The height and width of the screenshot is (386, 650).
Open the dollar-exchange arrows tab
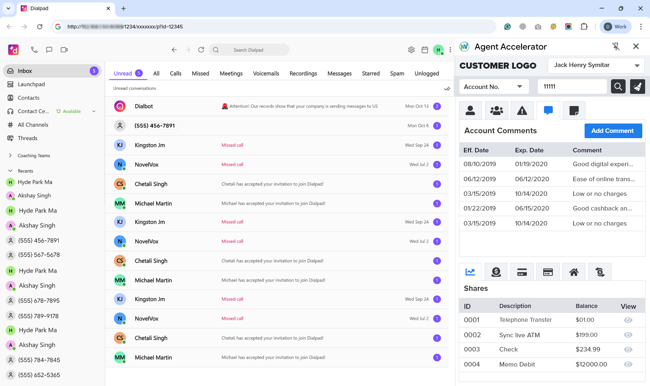coord(600,272)
